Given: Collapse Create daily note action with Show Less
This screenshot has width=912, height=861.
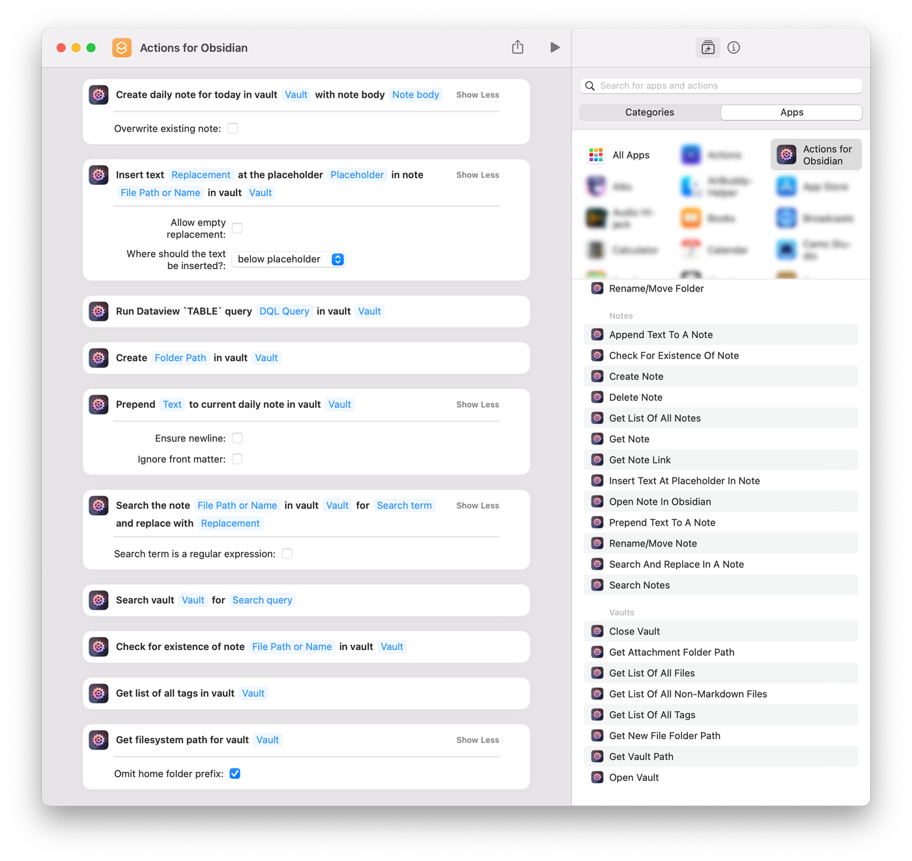Looking at the screenshot, I should coord(477,95).
